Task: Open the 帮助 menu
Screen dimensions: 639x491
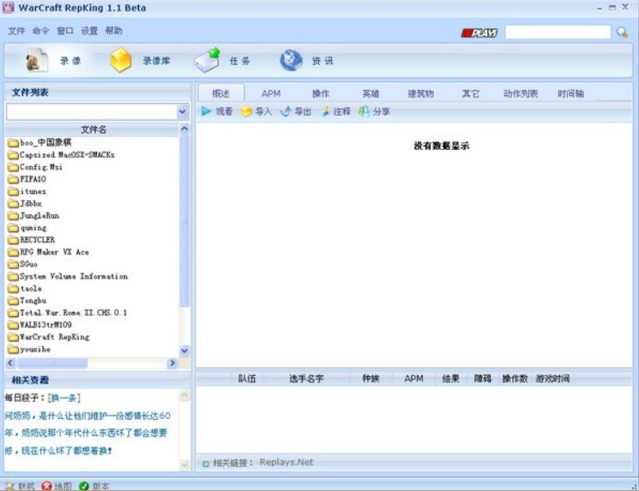Action: [x=114, y=31]
